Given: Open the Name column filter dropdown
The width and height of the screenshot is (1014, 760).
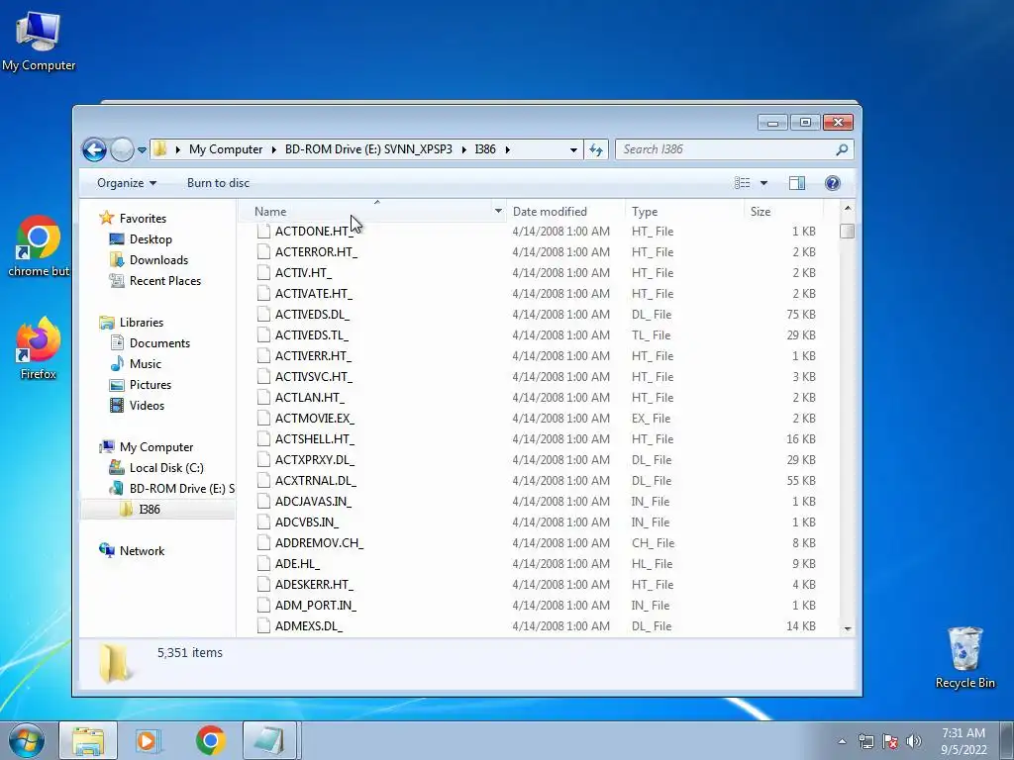Looking at the screenshot, I should pyautogui.click(x=498, y=212).
